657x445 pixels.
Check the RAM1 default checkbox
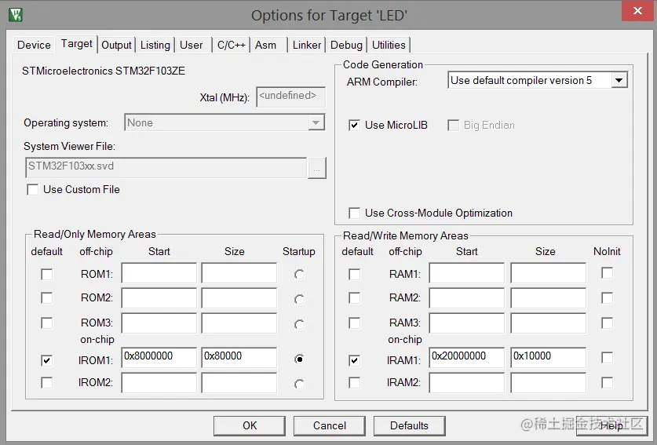(x=355, y=275)
